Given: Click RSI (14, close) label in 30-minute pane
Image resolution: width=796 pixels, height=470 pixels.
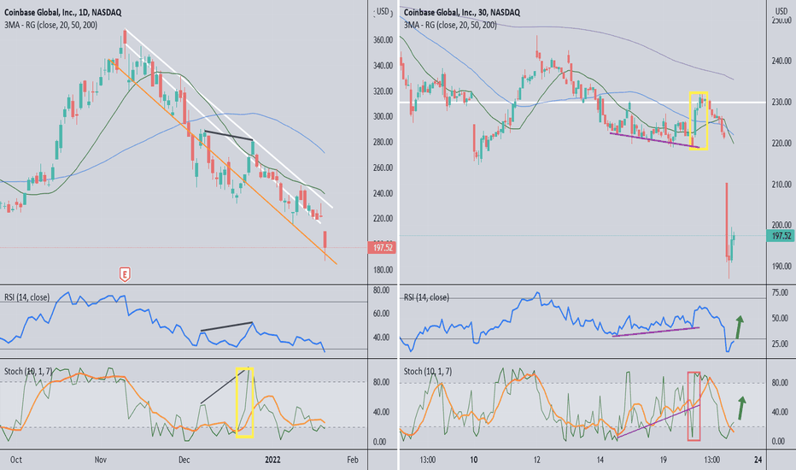Looking at the screenshot, I should (426, 297).
